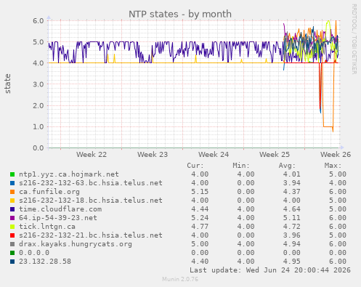This screenshot has height=287, width=361.
Task: Click tick.lntgn.ca current value 4.77
Action: [x=200, y=227]
